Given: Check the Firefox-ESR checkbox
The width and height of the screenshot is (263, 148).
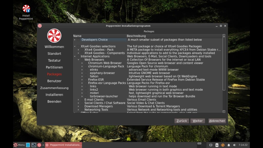Looking at the screenshot, I should pos(86,80).
